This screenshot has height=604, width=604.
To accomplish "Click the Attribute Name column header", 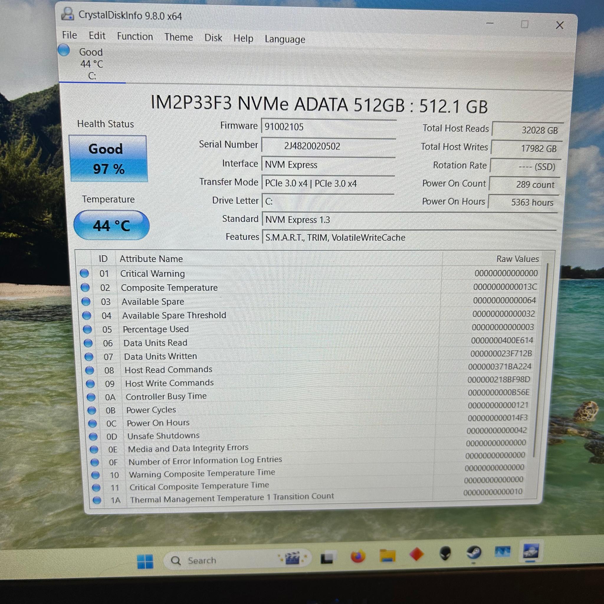I will (x=151, y=259).
